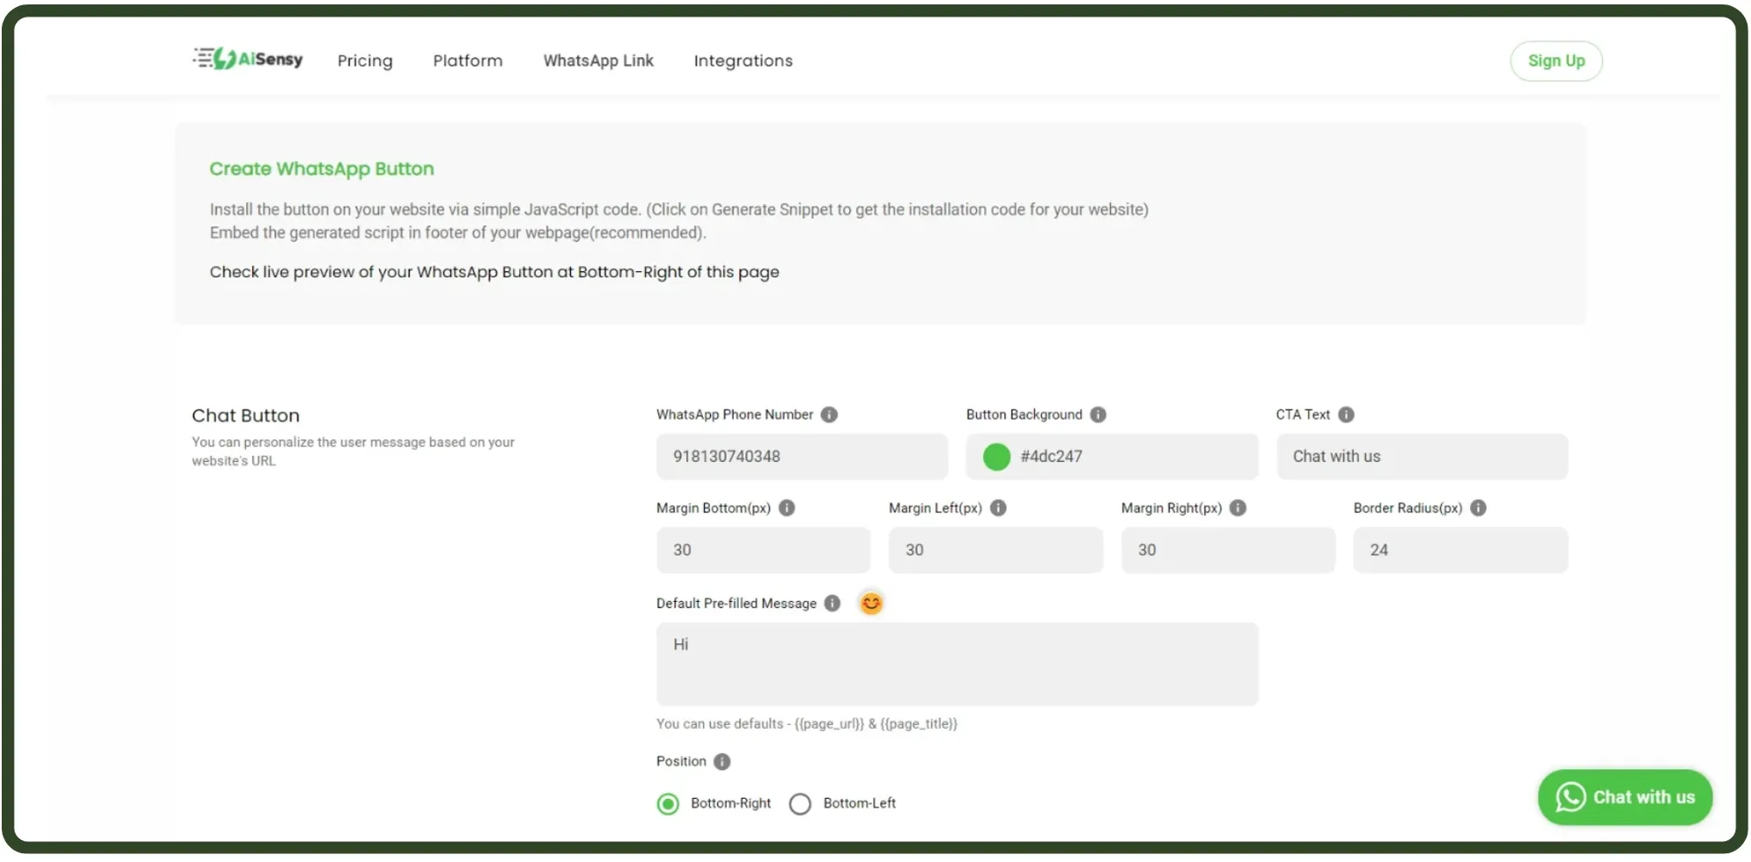Focus the Margin Left input field
This screenshot has height=862, width=1751.
(995, 550)
